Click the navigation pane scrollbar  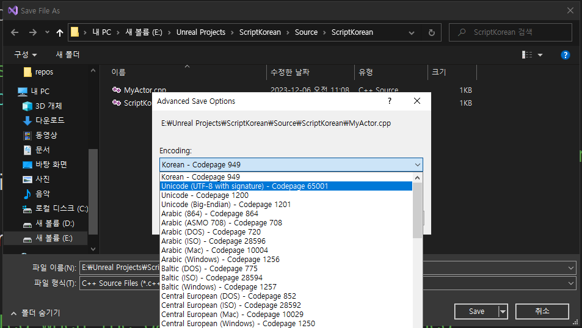coord(93,192)
